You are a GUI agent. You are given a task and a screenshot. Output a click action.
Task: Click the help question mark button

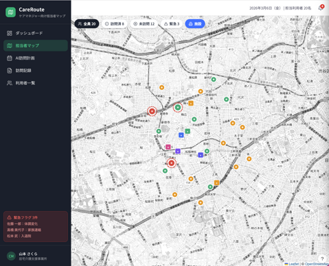click(x=322, y=258)
